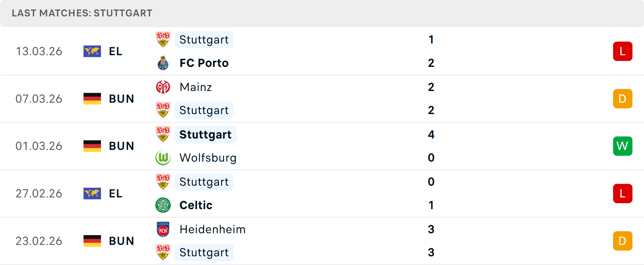Image resolution: width=644 pixels, height=265 pixels.
Task: Click the Celtic team name text
Action: pyautogui.click(x=196, y=205)
